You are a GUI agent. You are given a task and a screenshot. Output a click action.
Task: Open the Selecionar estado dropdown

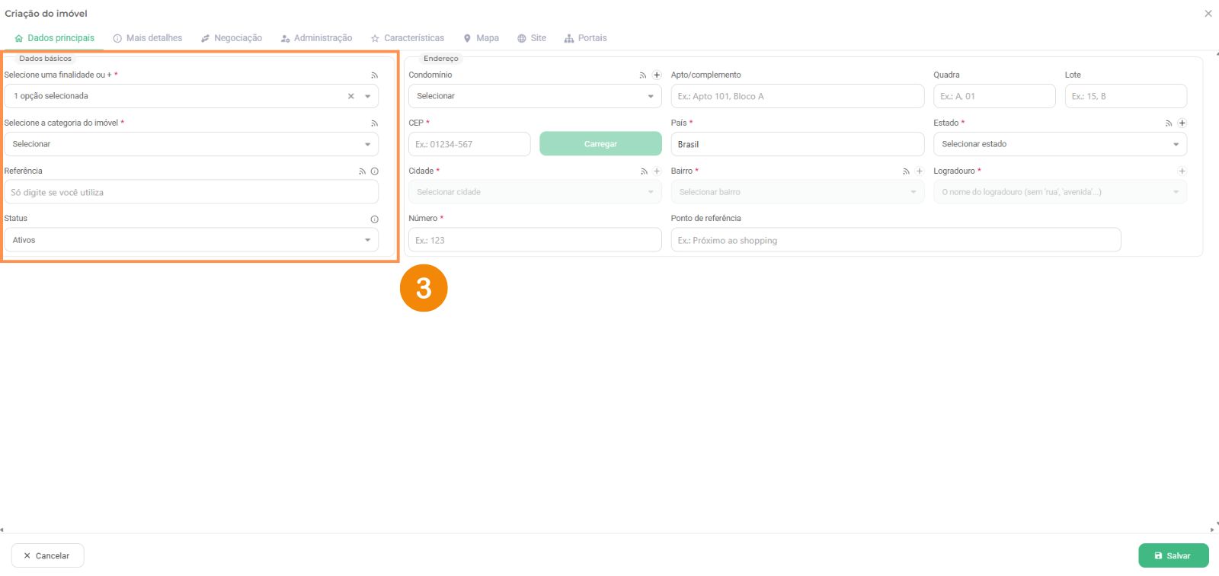click(x=1059, y=144)
